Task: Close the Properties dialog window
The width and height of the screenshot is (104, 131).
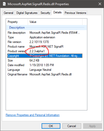Action: (x=100, y=4)
